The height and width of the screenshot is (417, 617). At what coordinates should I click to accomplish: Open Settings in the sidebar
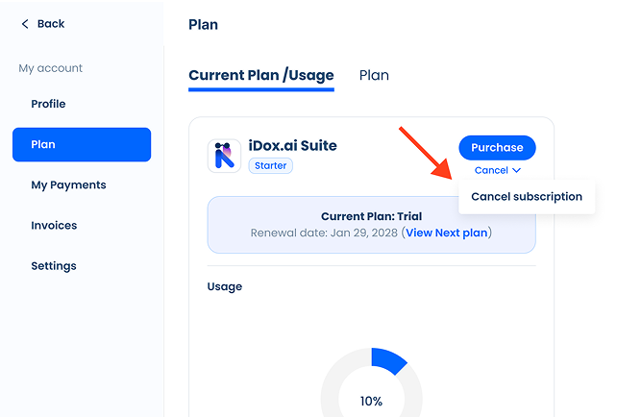(x=54, y=266)
